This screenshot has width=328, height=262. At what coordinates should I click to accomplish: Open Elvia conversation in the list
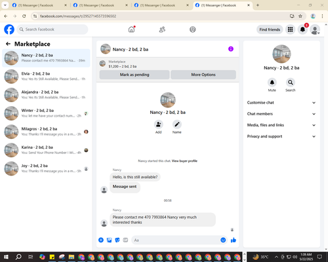coord(46,77)
